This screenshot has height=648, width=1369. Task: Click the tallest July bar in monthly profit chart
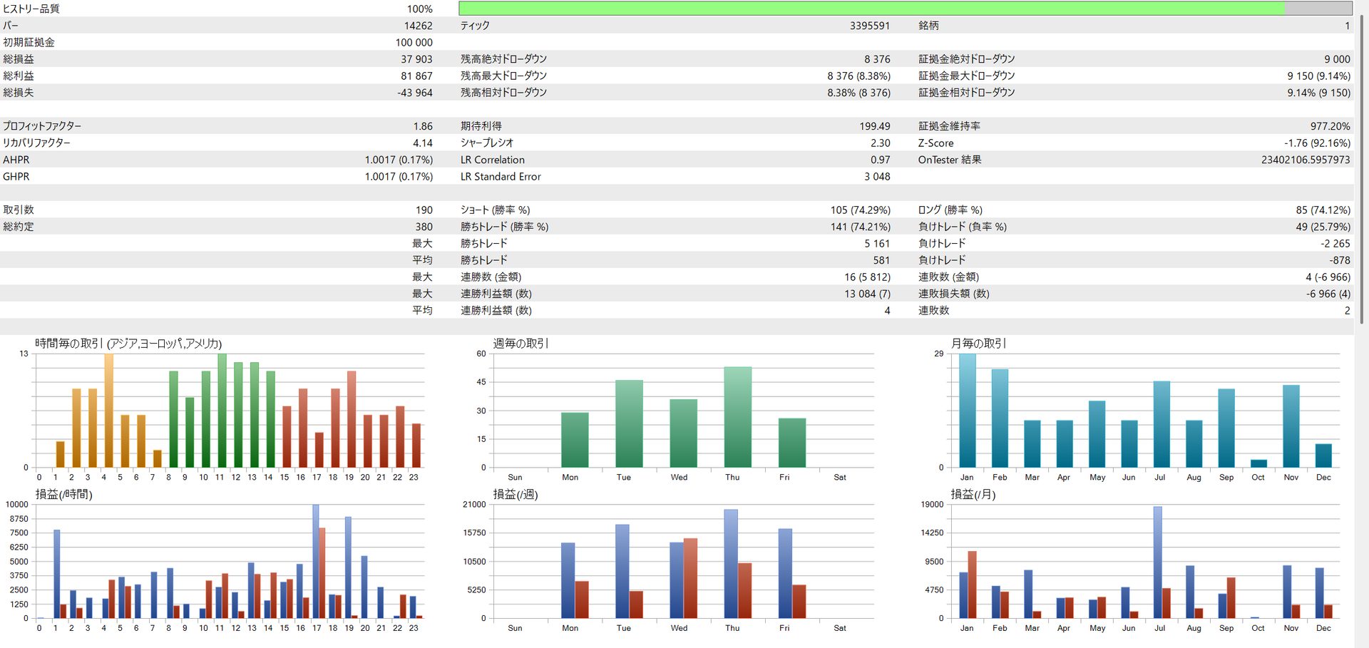[x=1157, y=562]
